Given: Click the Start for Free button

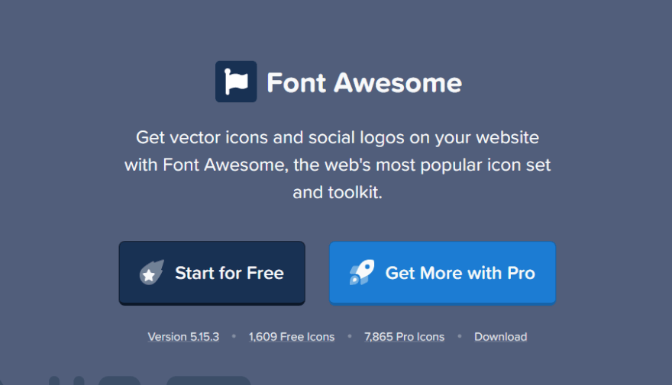Looking at the screenshot, I should (x=212, y=273).
